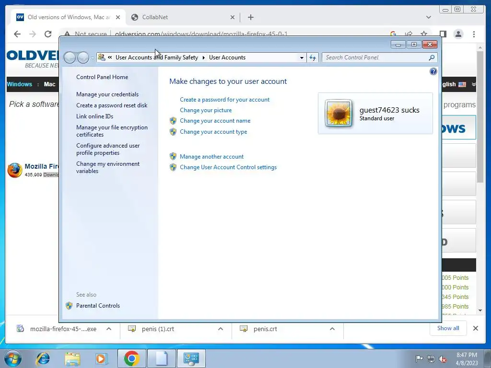The image size is (491, 368).
Task: Open Chrome's tab search dropdown arrow
Action: pyautogui.click(x=429, y=17)
